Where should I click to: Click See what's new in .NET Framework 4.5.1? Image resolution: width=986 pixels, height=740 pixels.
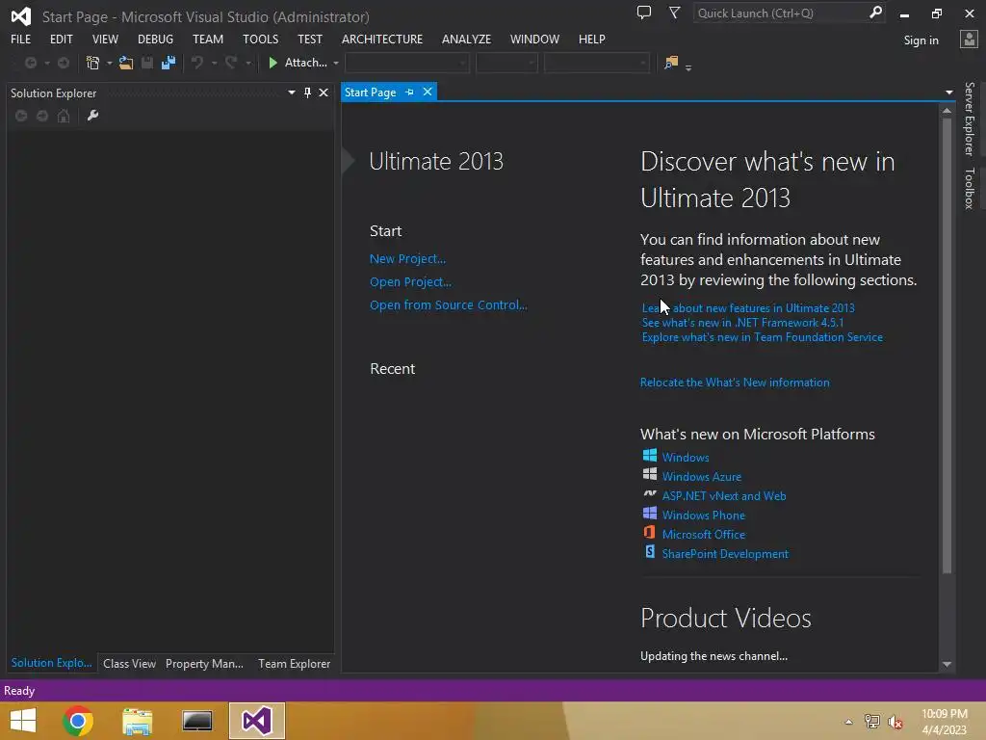pos(742,323)
